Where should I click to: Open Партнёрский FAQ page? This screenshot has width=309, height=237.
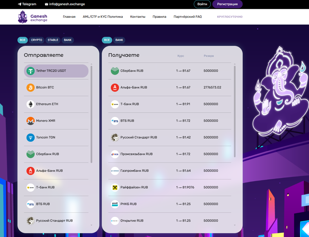point(187,17)
